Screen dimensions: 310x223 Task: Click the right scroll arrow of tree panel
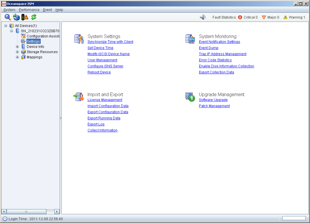[57, 211]
